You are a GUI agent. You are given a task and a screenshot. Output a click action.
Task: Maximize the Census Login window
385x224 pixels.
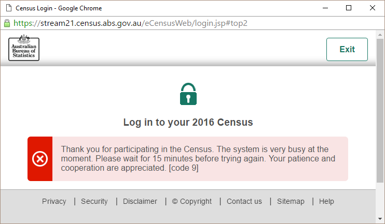(348, 8)
